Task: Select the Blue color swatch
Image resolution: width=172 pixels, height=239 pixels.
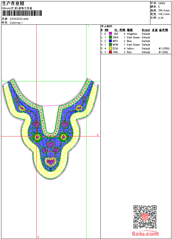Action: (x=110, y=41)
